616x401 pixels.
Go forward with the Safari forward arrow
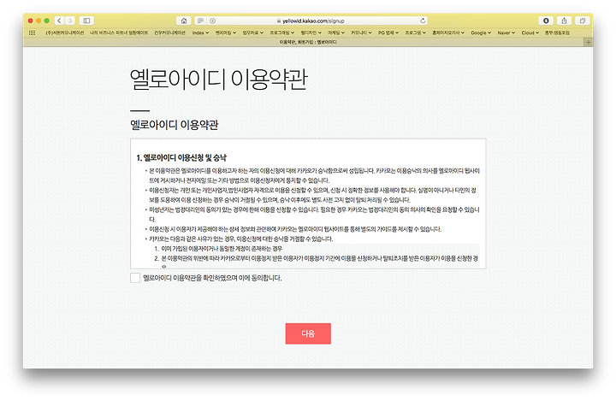click(70, 21)
